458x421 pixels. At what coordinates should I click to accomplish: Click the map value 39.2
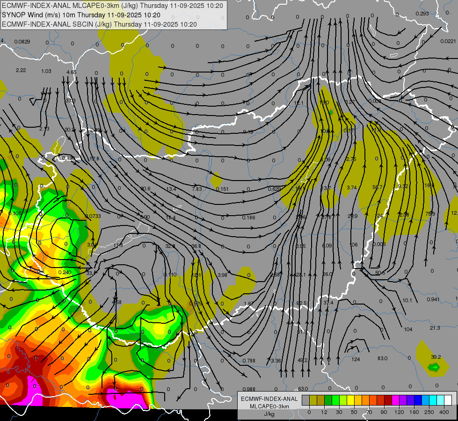pyautogui.click(x=436, y=357)
